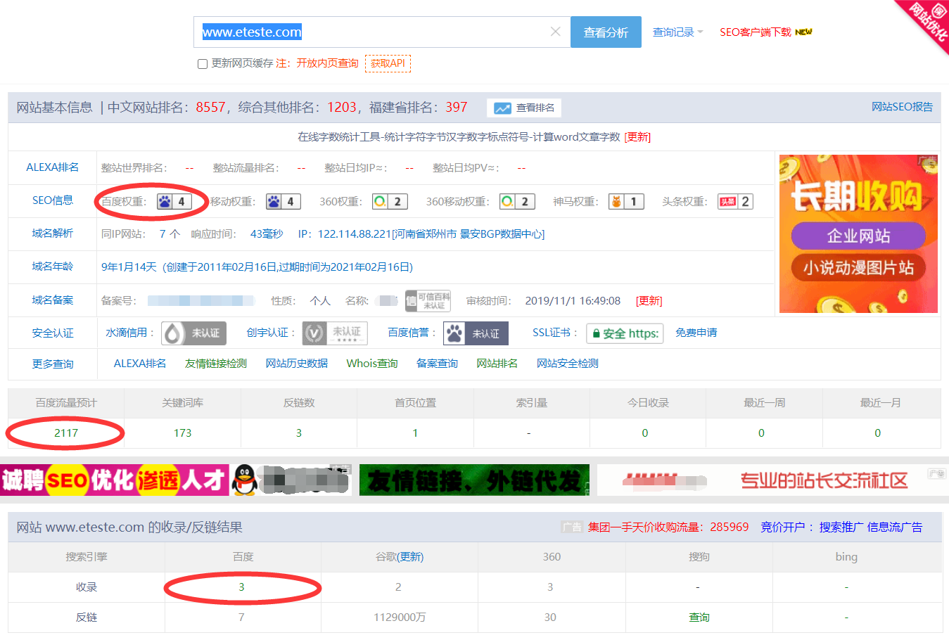Click the Baidu weight paw icon
Screen dimensions: 949x640
click(165, 202)
